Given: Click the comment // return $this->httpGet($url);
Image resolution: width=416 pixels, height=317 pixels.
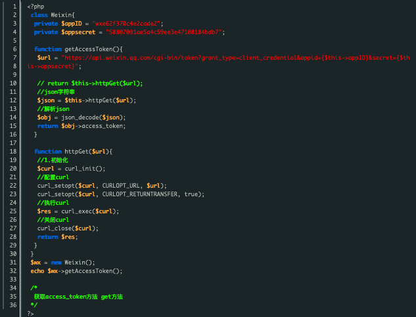Looking at the screenshot, I should [x=90, y=83].
